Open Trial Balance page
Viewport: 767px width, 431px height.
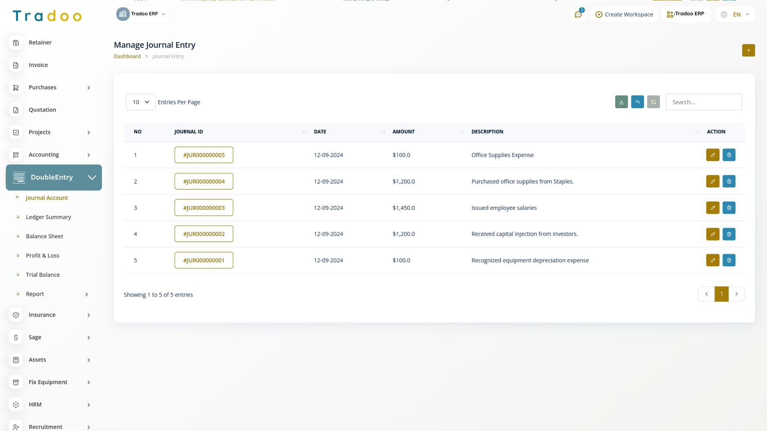(43, 275)
